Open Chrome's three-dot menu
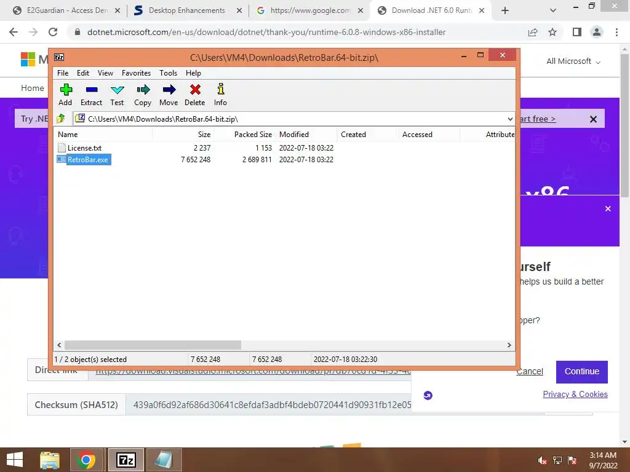The image size is (630, 472). point(616,32)
